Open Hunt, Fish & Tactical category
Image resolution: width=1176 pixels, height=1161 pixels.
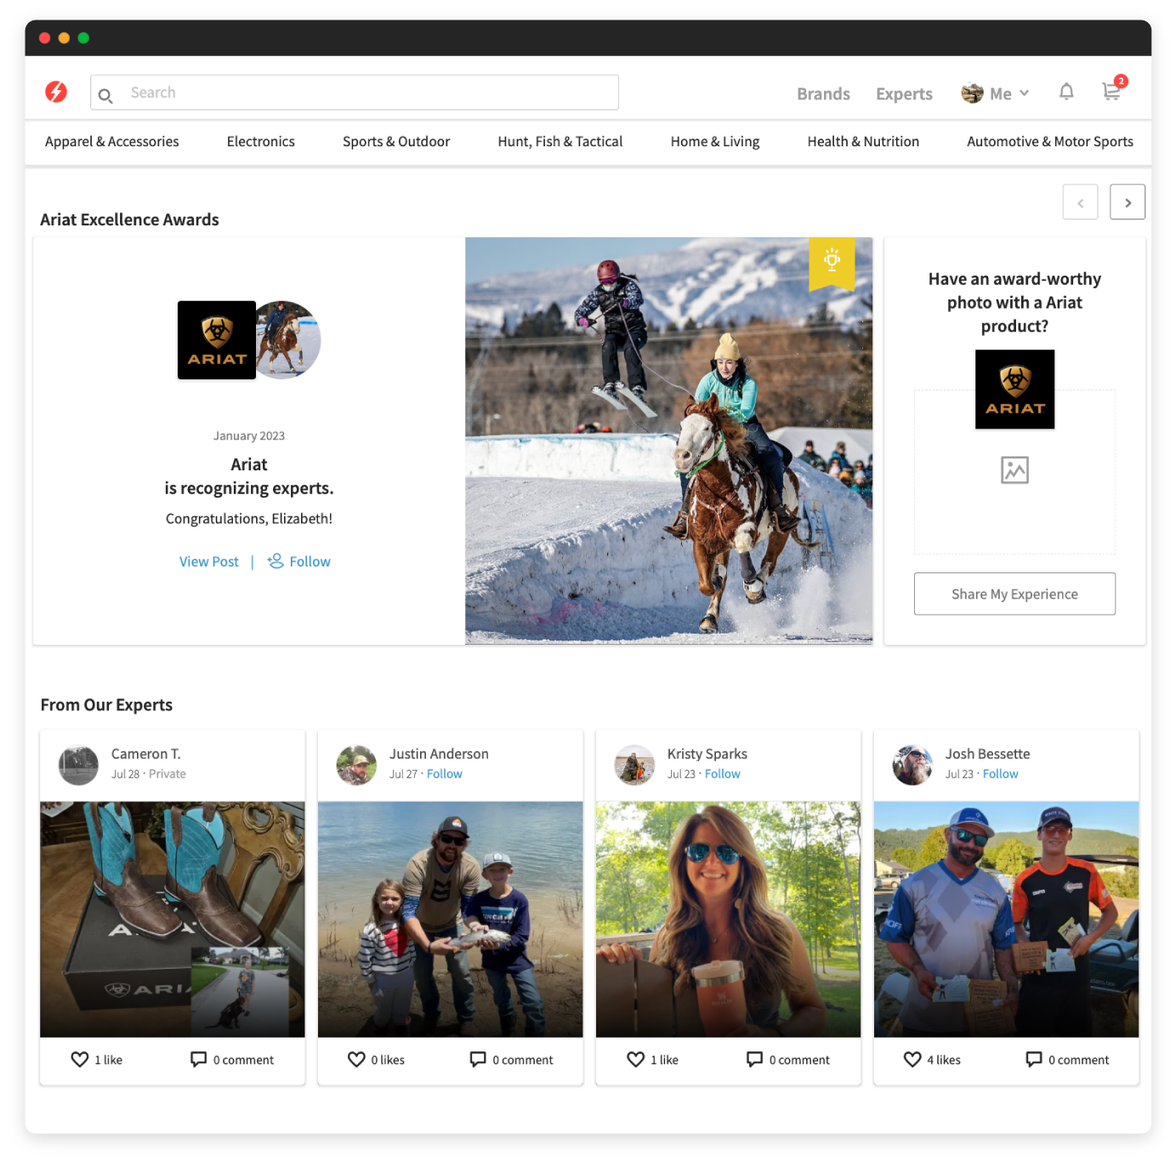[560, 141]
